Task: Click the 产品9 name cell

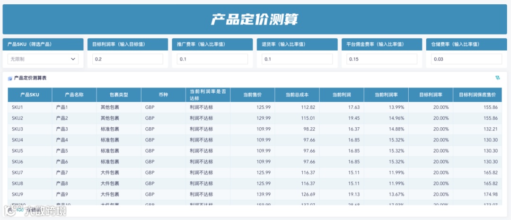Action: [74, 194]
